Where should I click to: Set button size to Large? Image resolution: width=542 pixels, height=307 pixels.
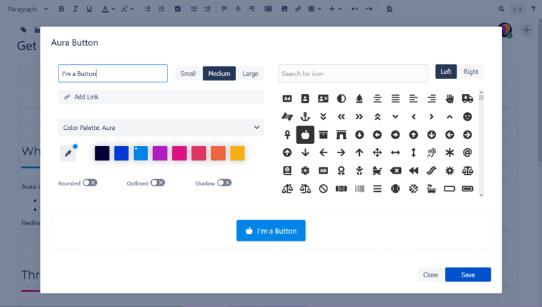pos(251,73)
